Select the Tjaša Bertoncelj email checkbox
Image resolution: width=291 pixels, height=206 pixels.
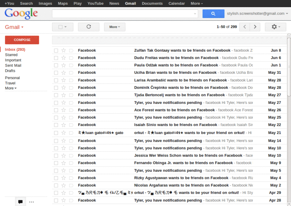pyautogui.click(x=56, y=95)
